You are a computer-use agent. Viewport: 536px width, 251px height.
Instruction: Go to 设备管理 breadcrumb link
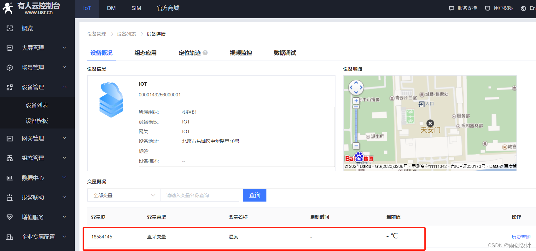coord(97,34)
